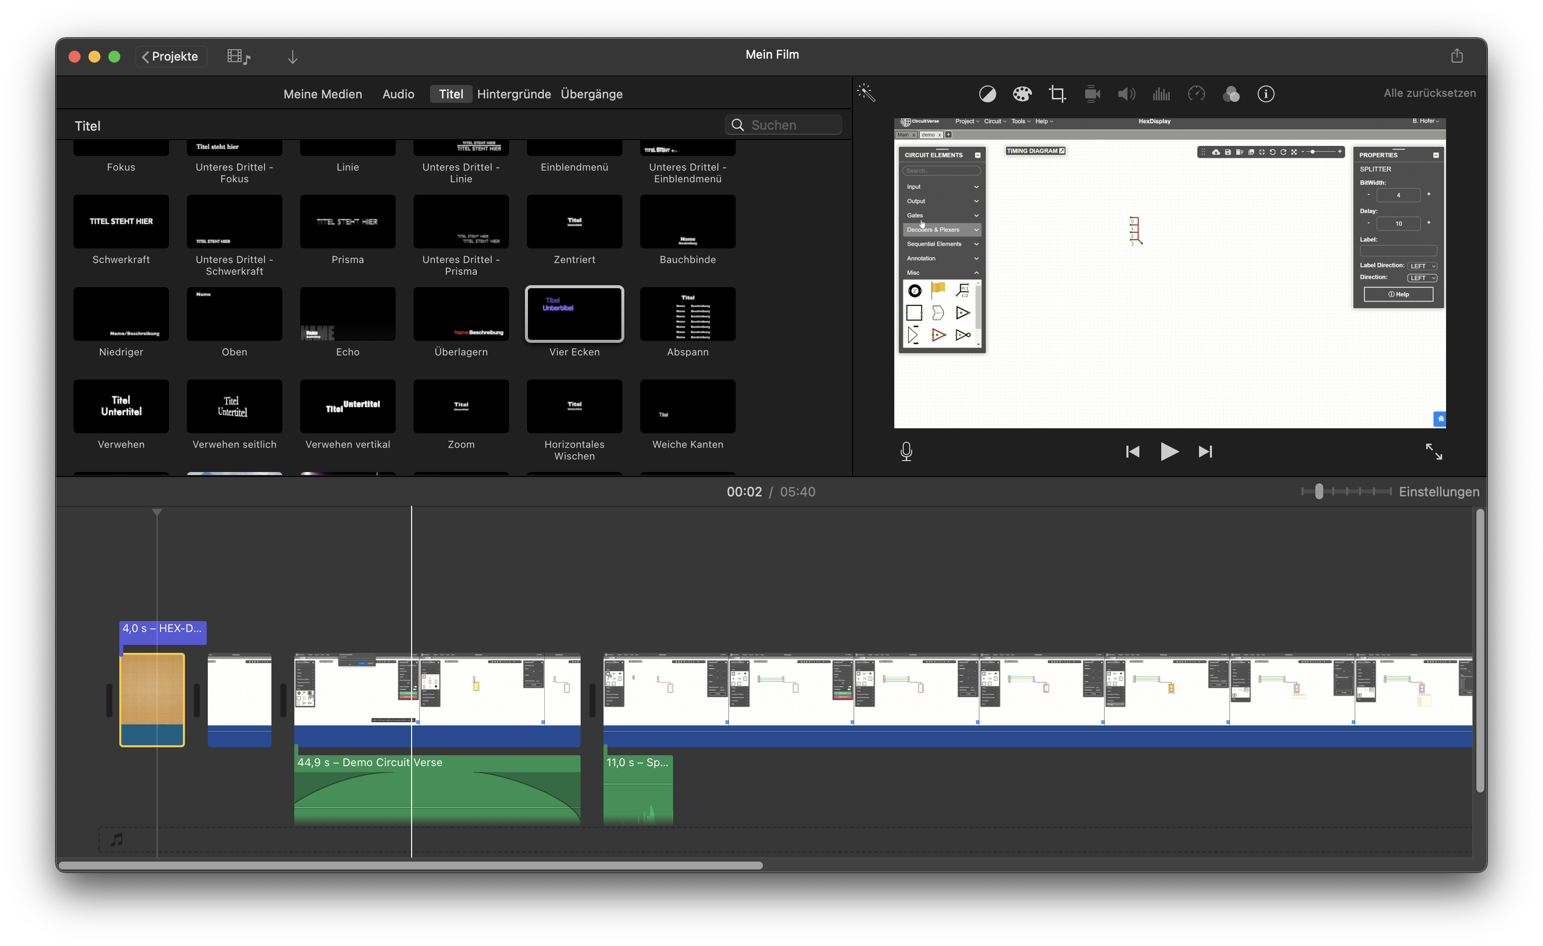Select the Prisma title thumbnail
This screenshot has height=946, width=1543.
pyautogui.click(x=347, y=222)
